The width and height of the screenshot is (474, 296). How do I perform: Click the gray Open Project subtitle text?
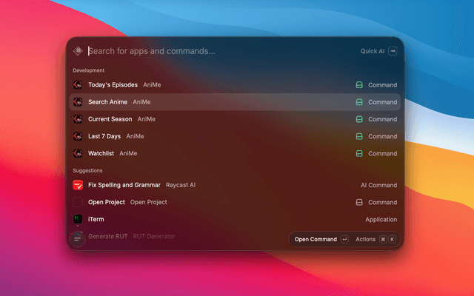click(x=148, y=202)
